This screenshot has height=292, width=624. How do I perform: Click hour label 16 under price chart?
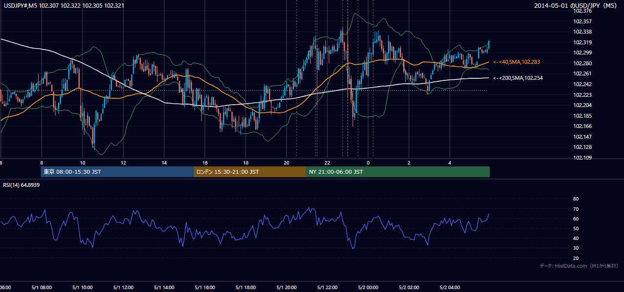pyautogui.click(x=205, y=163)
